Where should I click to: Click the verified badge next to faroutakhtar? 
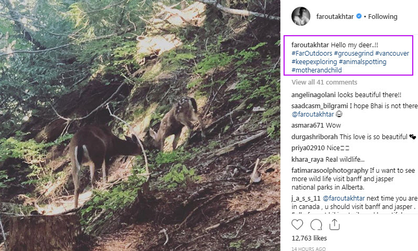[x=359, y=17]
